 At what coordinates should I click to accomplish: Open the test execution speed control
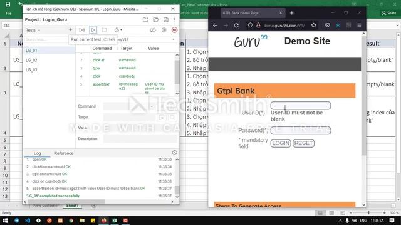coord(118,30)
